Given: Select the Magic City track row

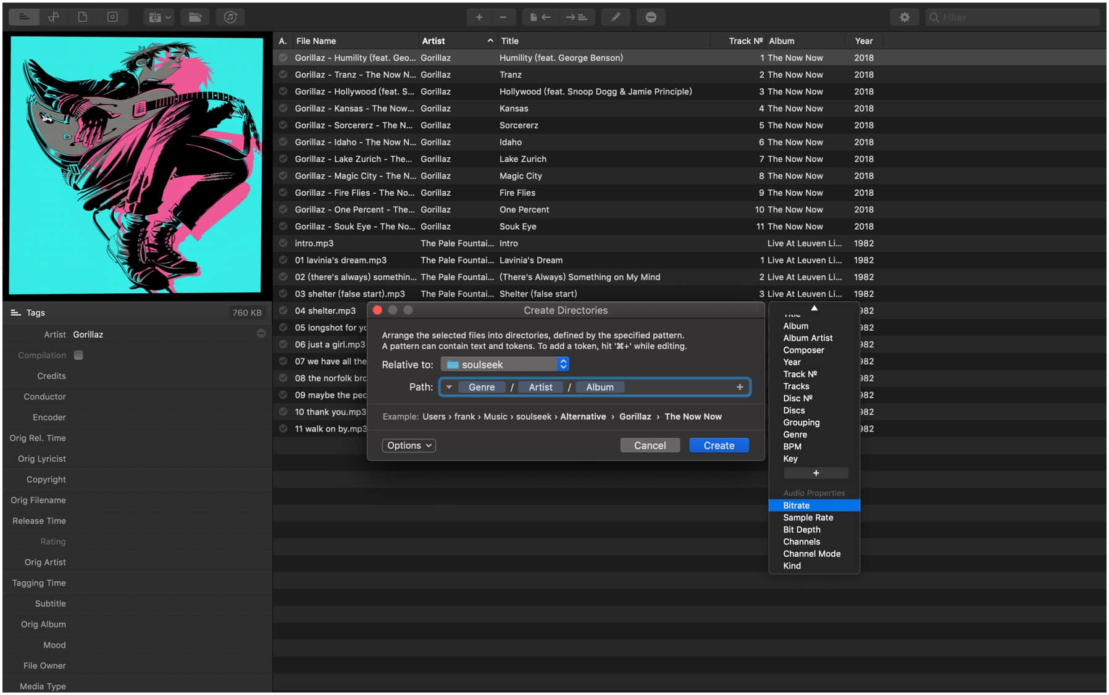Looking at the screenshot, I should tap(688, 176).
